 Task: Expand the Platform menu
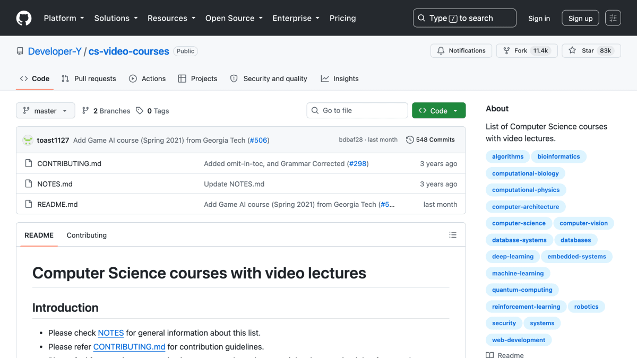pos(64,18)
